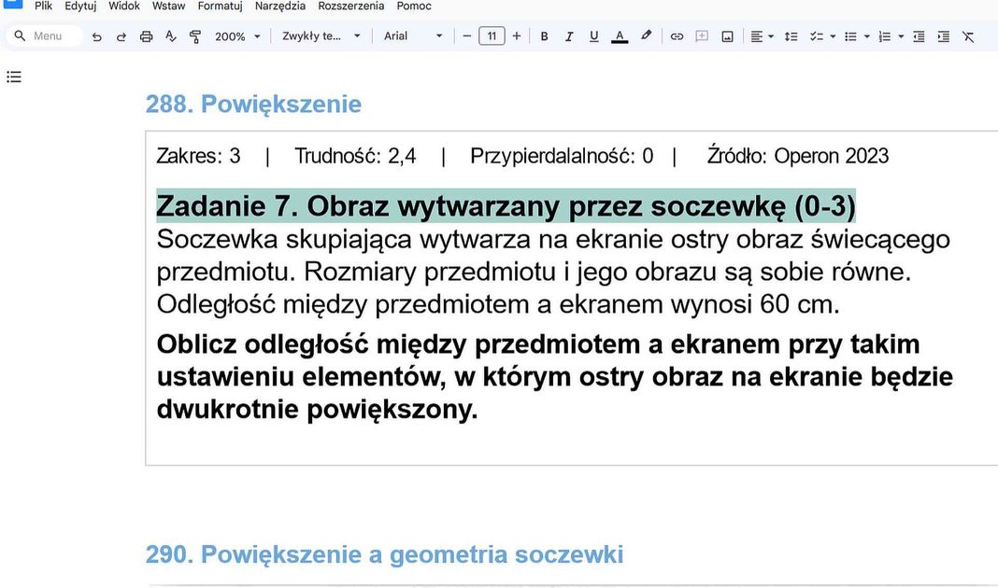Open the text color picker
The width and height of the screenshot is (998, 588).
[619, 35]
